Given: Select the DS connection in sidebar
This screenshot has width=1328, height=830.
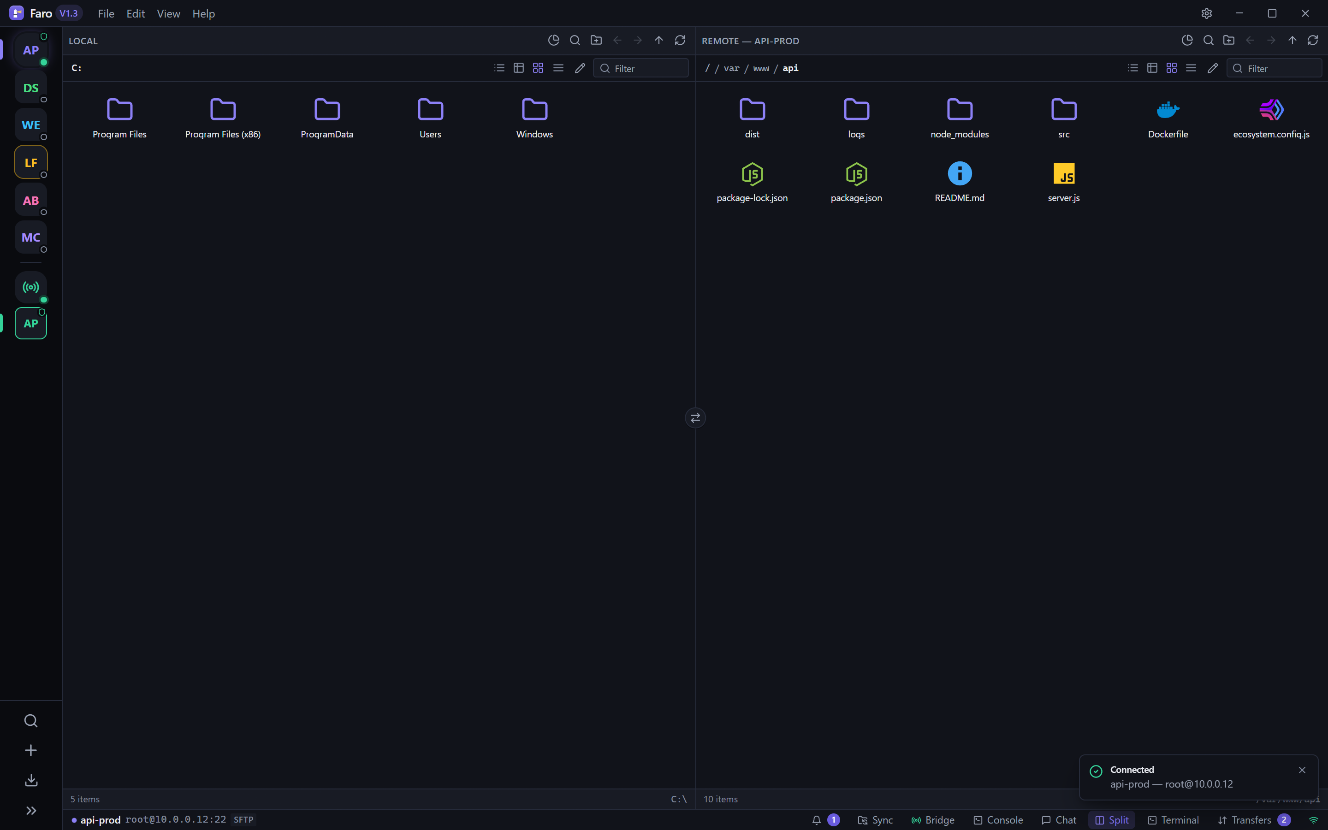Looking at the screenshot, I should tap(31, 88).
